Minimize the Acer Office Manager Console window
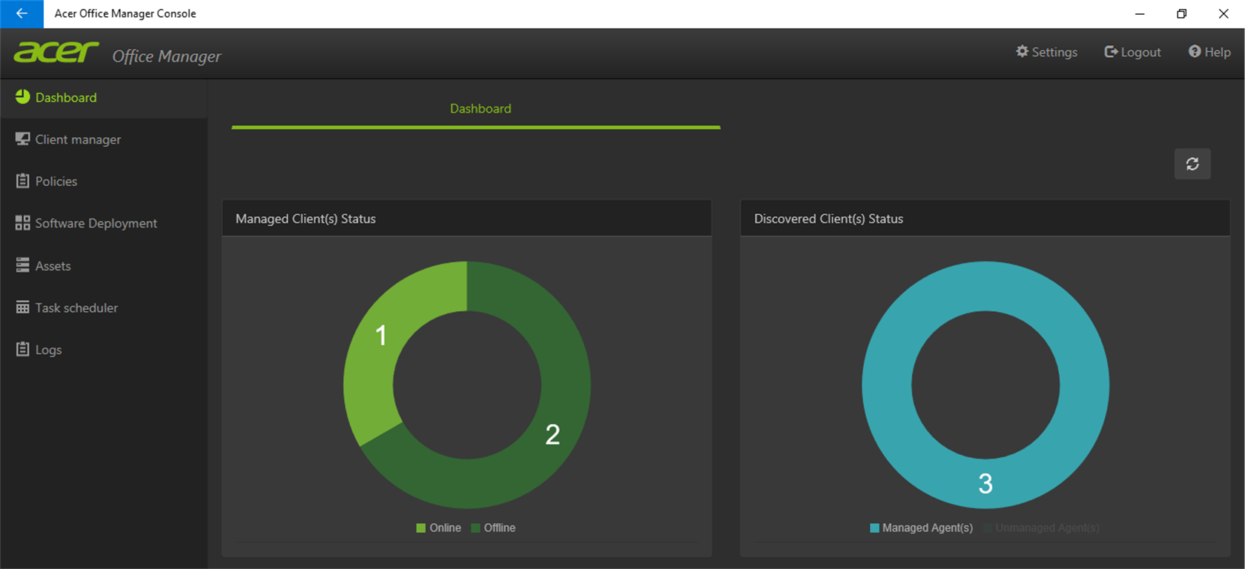 [x=1140, y=13]
